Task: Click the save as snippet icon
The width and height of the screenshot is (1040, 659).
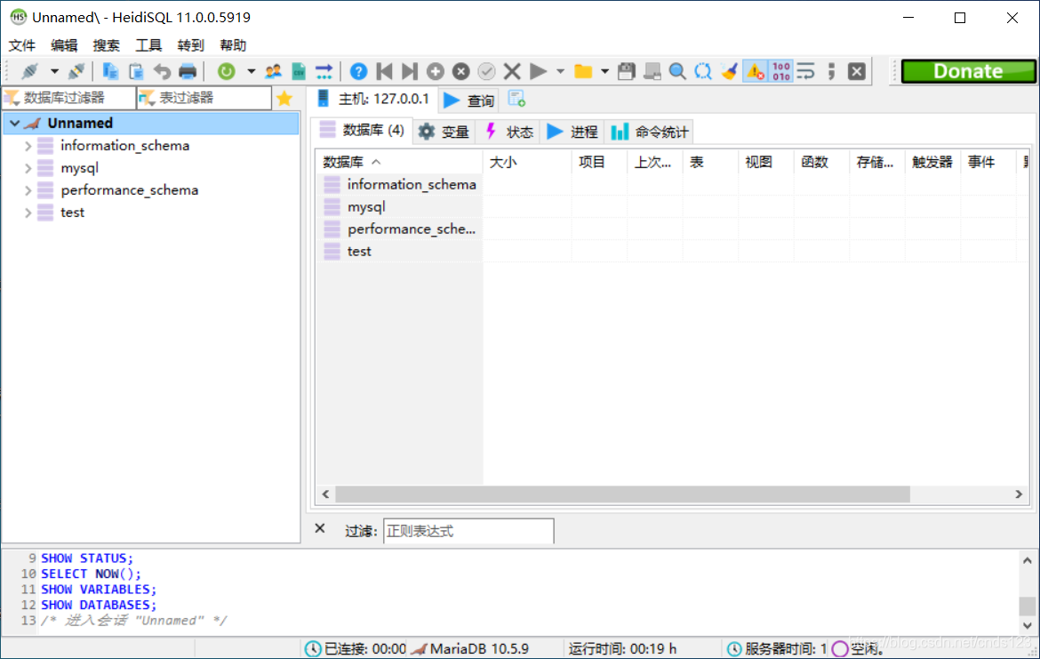Action: (652, 71)
